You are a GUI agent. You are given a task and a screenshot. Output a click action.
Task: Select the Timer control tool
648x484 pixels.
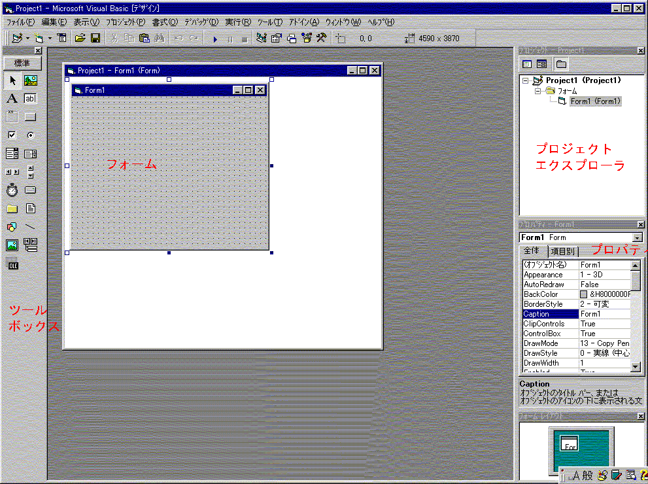[12, 190]
